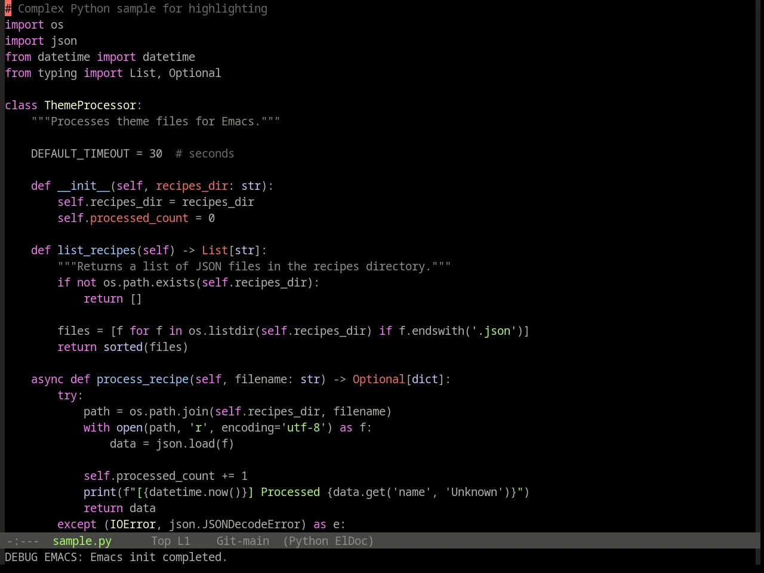Screen dimensions: 764x573
Task: Click 'json.JSONDecodeError' in except clause
Action: pos(235,524)
